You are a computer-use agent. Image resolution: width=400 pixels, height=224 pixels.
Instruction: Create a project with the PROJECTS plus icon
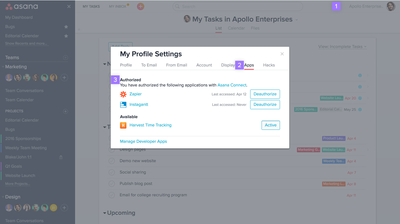coord(65,111)
